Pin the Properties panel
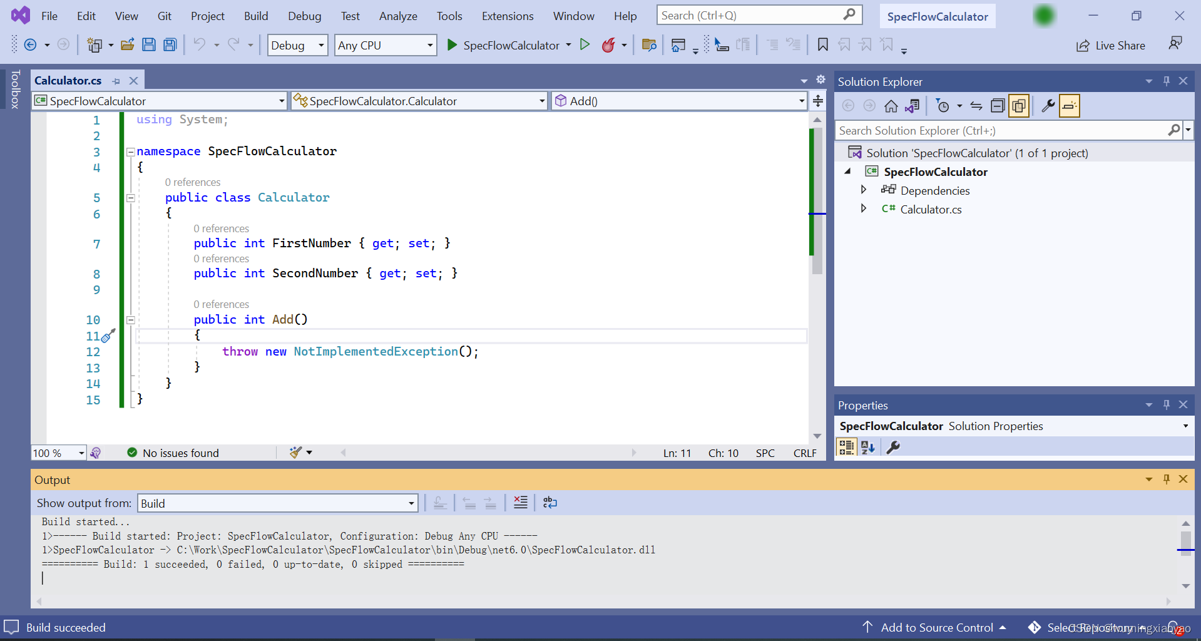The width and height of the screenshot is (1201, 641). [1167, 404]
